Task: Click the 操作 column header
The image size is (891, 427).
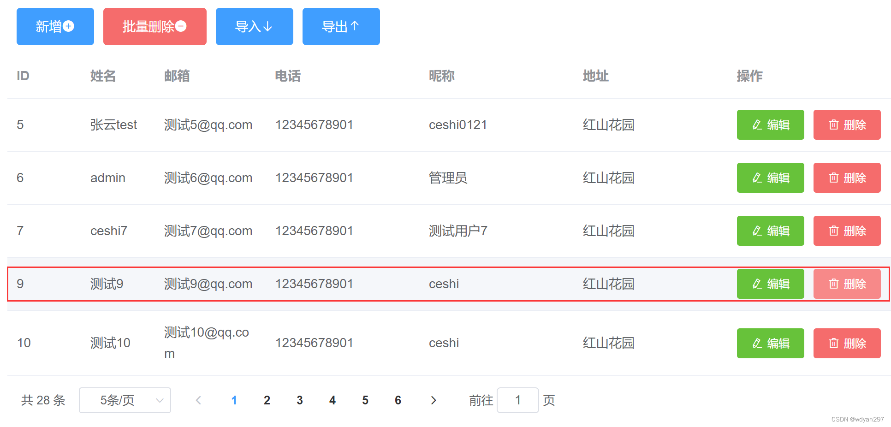Action: (750, 76)
